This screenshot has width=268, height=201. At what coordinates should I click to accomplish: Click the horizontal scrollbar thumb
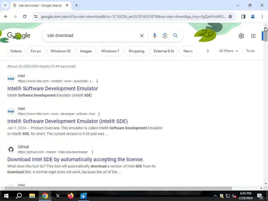pos(118,188)
